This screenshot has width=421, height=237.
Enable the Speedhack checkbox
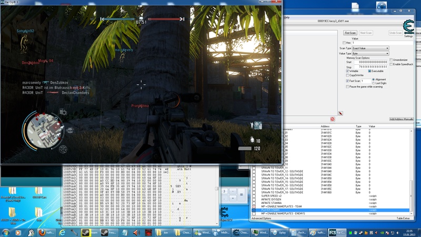(x=391, y=64)
